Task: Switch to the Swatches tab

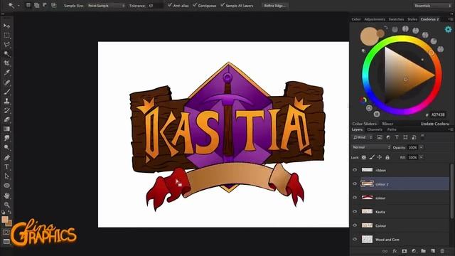Action: [x=396, y=19]
